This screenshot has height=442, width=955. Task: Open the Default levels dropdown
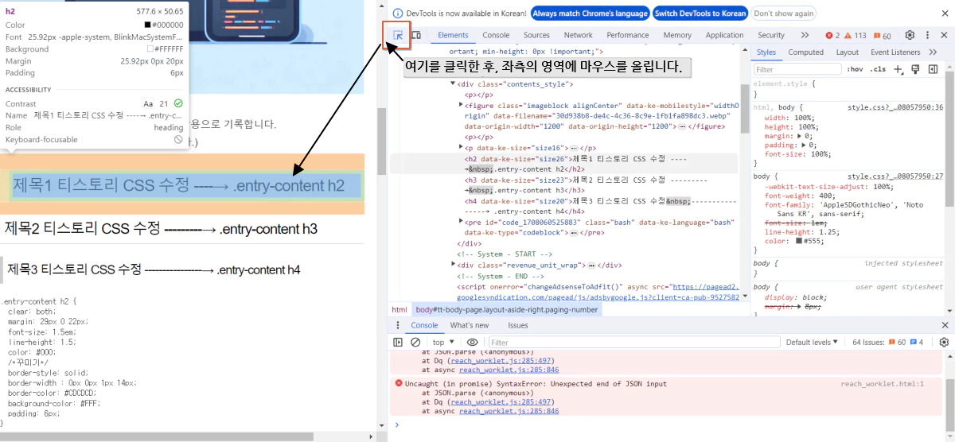pyautogui.click(x=812, y=342)
